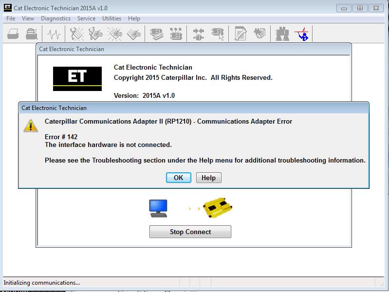Click the Stop Connect button
Viewport: 389px width, 292px height.
pyautogui.click(x=190, y=232)
